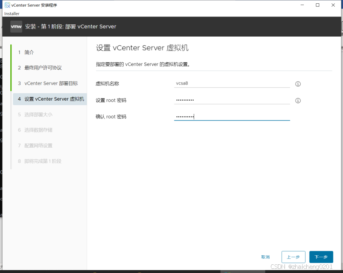Minimize the installer window
343x273 pixels.
302,5
